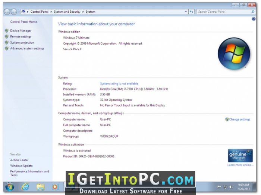Viewport: 261px width, 195px height.
Task: Open Help with the question mark icon
Action: click(254, 19)
